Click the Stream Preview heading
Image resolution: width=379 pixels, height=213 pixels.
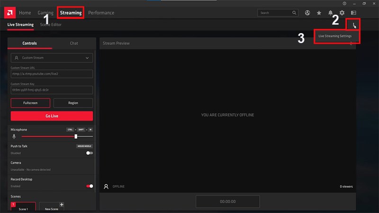(116, 43)
